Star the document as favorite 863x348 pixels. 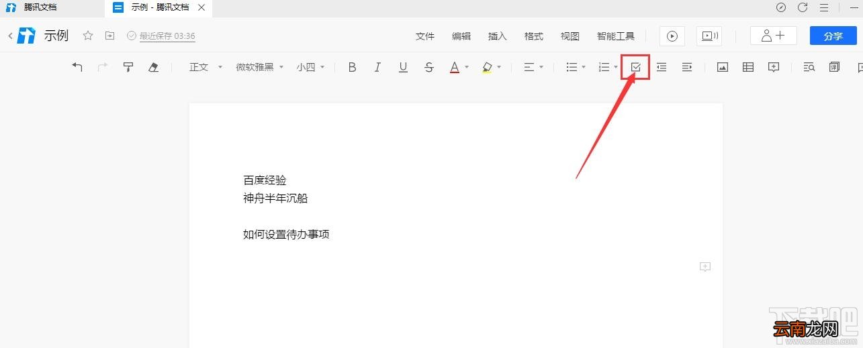point(87,36)
